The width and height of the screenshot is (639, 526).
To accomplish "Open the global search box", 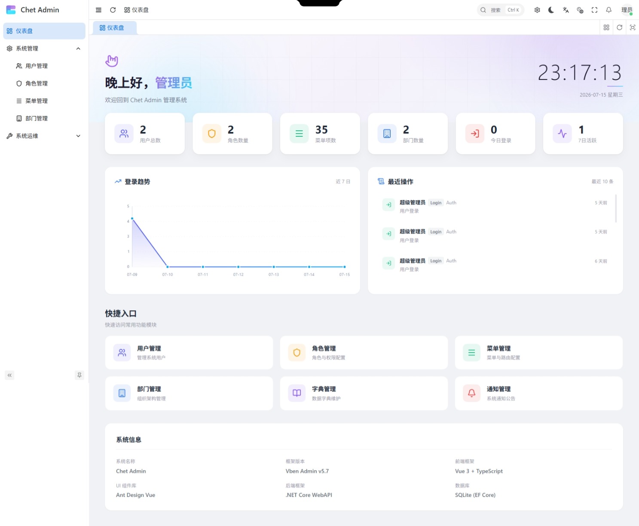I will click(x=500, y=10).
